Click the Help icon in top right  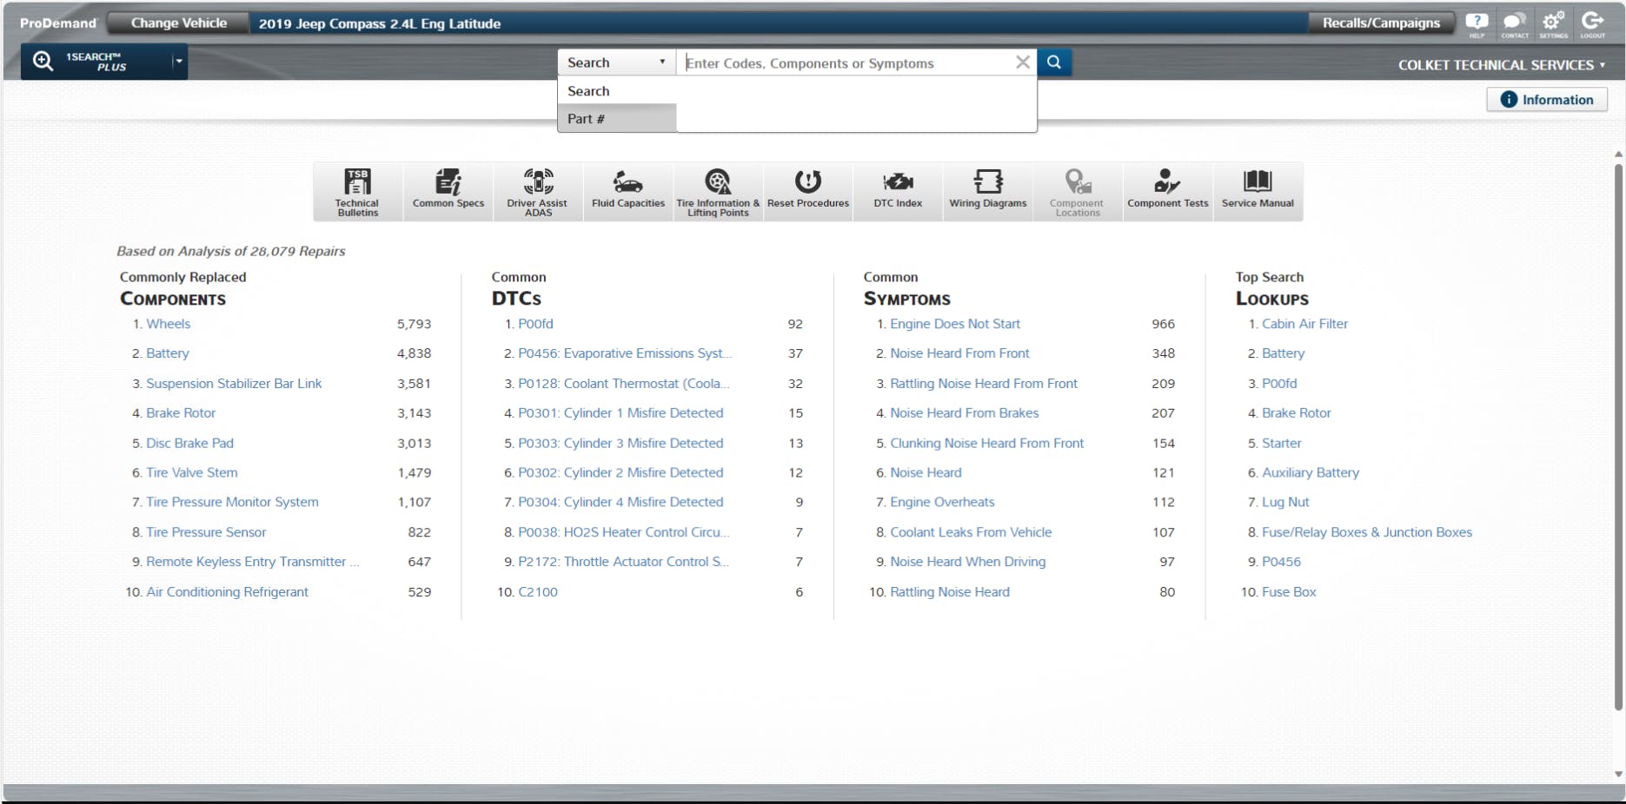click(x=1476, y=23)
